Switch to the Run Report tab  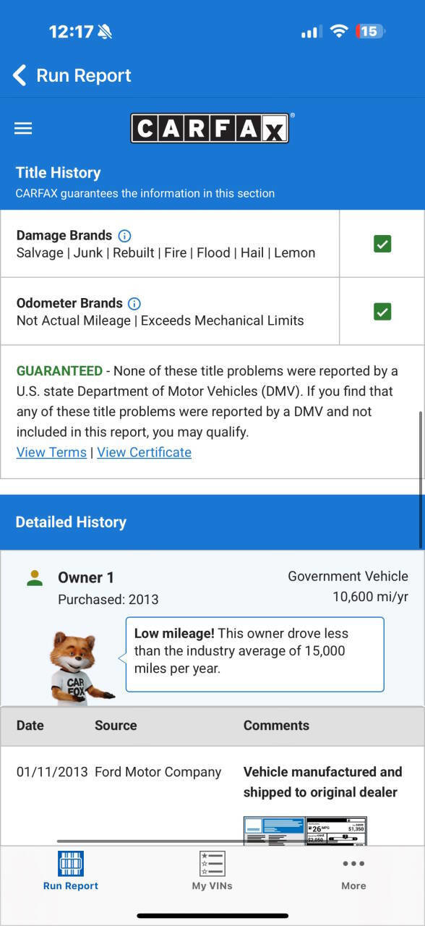[x=70, y=871]
